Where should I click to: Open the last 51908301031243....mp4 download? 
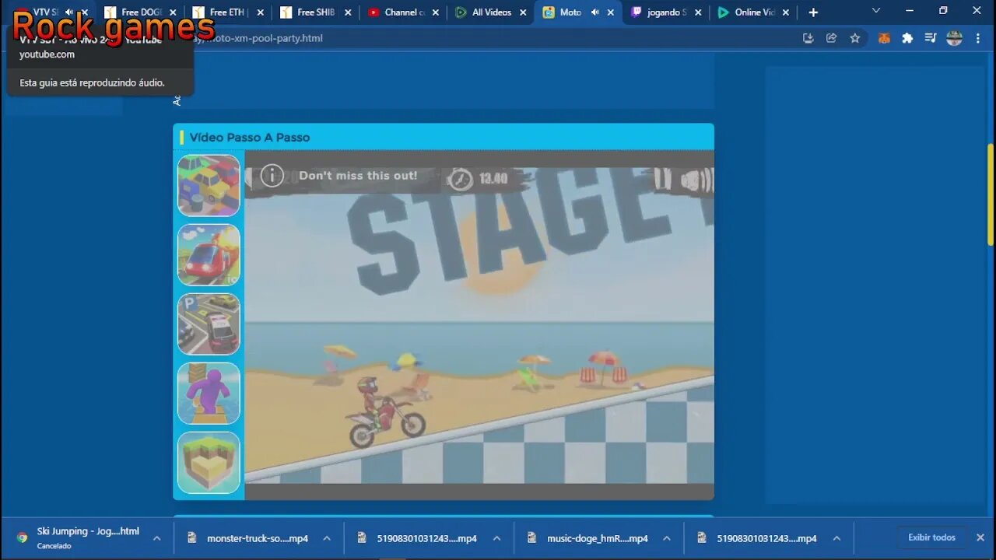[766, 538]
